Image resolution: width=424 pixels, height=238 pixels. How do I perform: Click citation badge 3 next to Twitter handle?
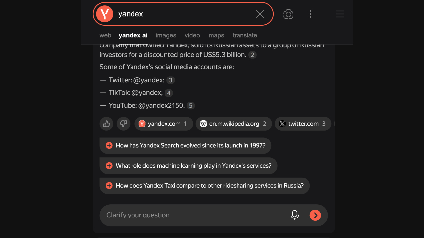(170, 80)
